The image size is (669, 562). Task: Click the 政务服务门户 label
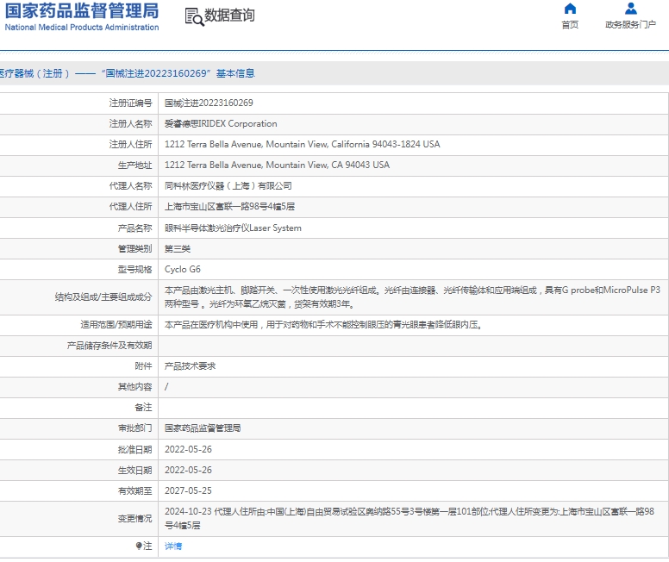coord(630,25)
